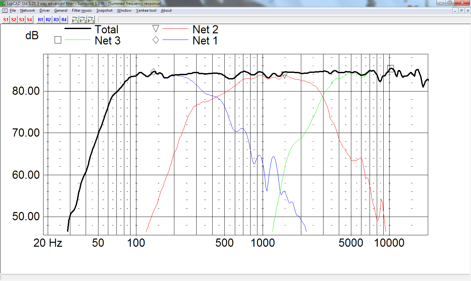Viewport: 471px width, 281px height.
Task: Open the File menu
Action: tap(13, 10)
